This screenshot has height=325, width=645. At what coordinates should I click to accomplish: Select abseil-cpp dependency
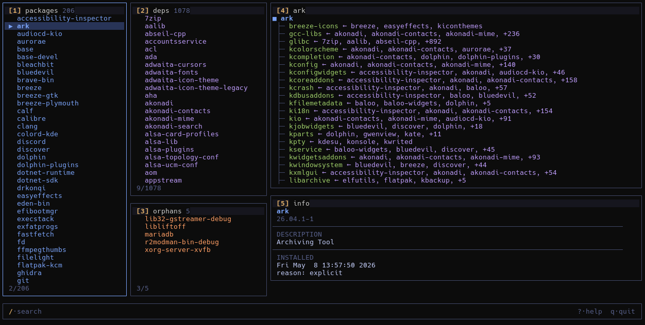(x=165, y=34)
